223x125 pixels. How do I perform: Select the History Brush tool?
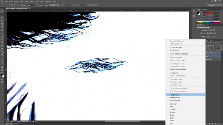[2, 39]
